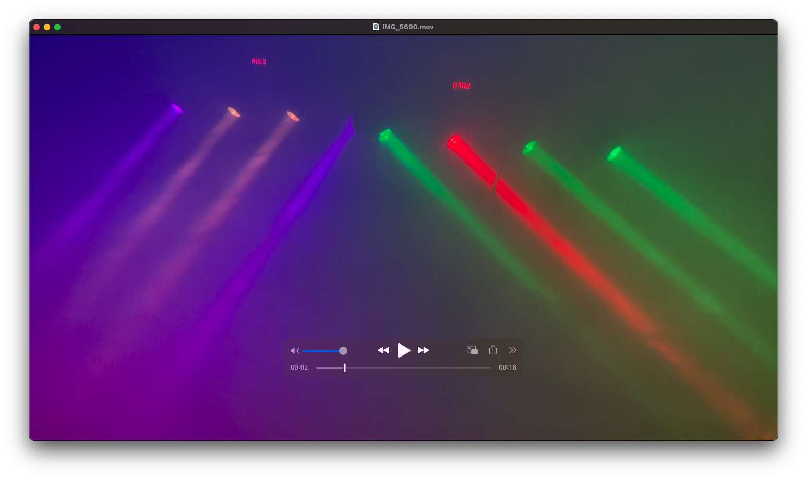The image size is (807, 479).
Task: Click the volume slider knob
Action: coord(343,351)
